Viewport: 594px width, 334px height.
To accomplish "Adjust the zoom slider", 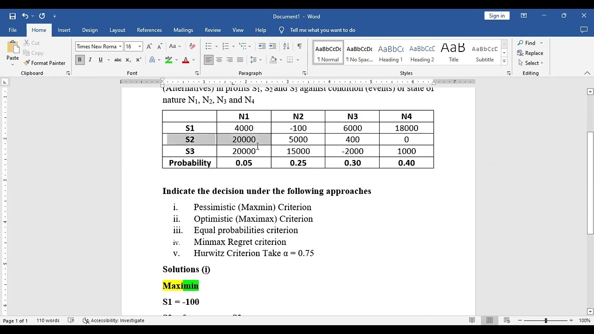I will (x=546, y=321).
